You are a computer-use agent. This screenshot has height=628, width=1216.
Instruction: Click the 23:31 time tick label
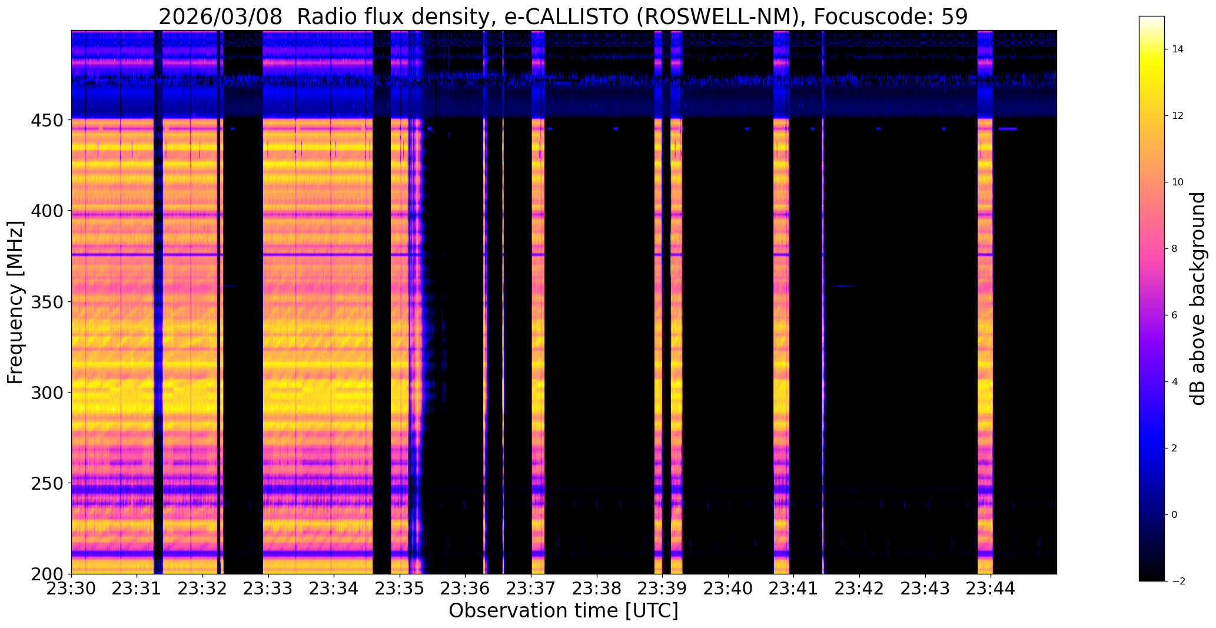[x=137, y=589]
